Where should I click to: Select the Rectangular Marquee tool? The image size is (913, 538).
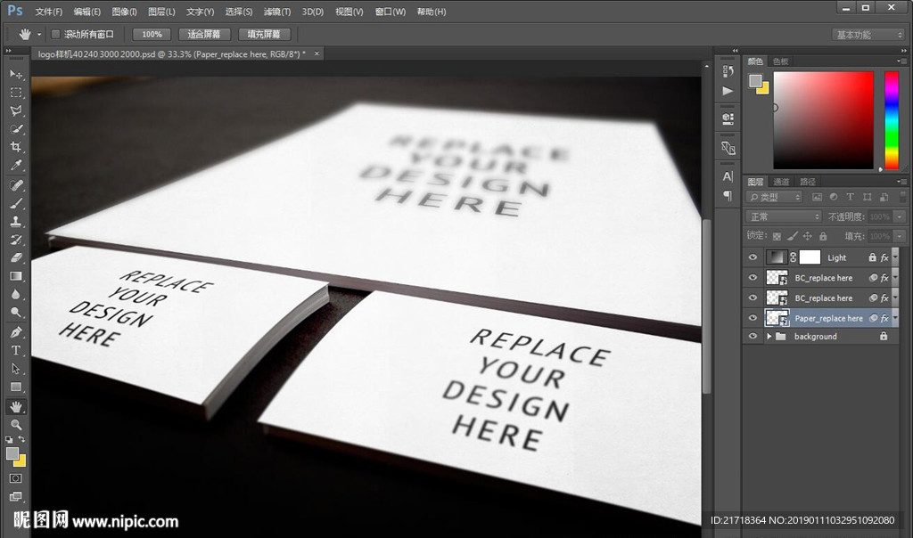point(16,93)
